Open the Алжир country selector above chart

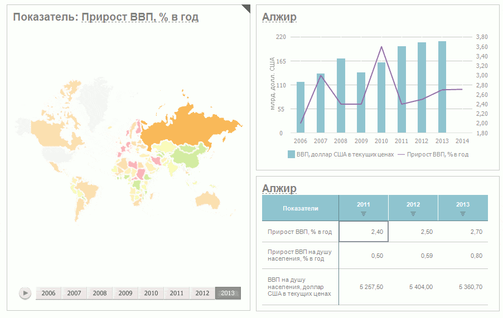(x=279, y=17)
